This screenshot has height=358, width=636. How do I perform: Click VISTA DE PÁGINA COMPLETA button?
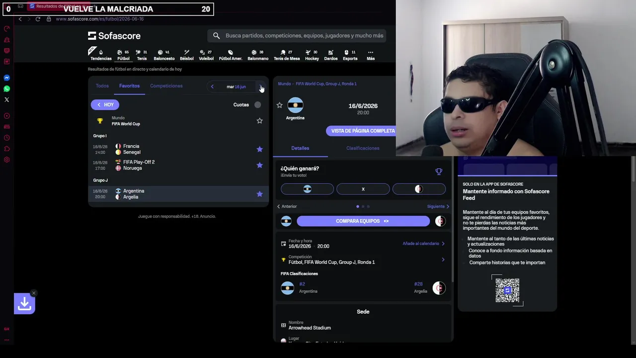pos(363,131)
